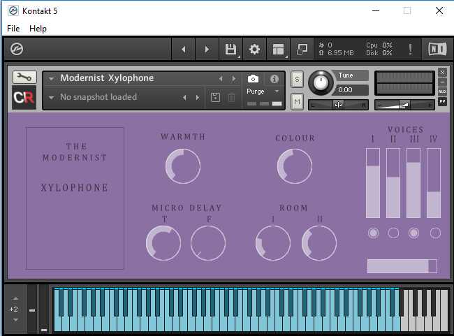Click the pitch wheel beside the keyboard

pyautogui.click(x=32, y=309)
